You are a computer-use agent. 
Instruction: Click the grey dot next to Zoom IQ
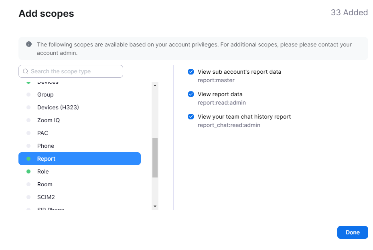28,120
